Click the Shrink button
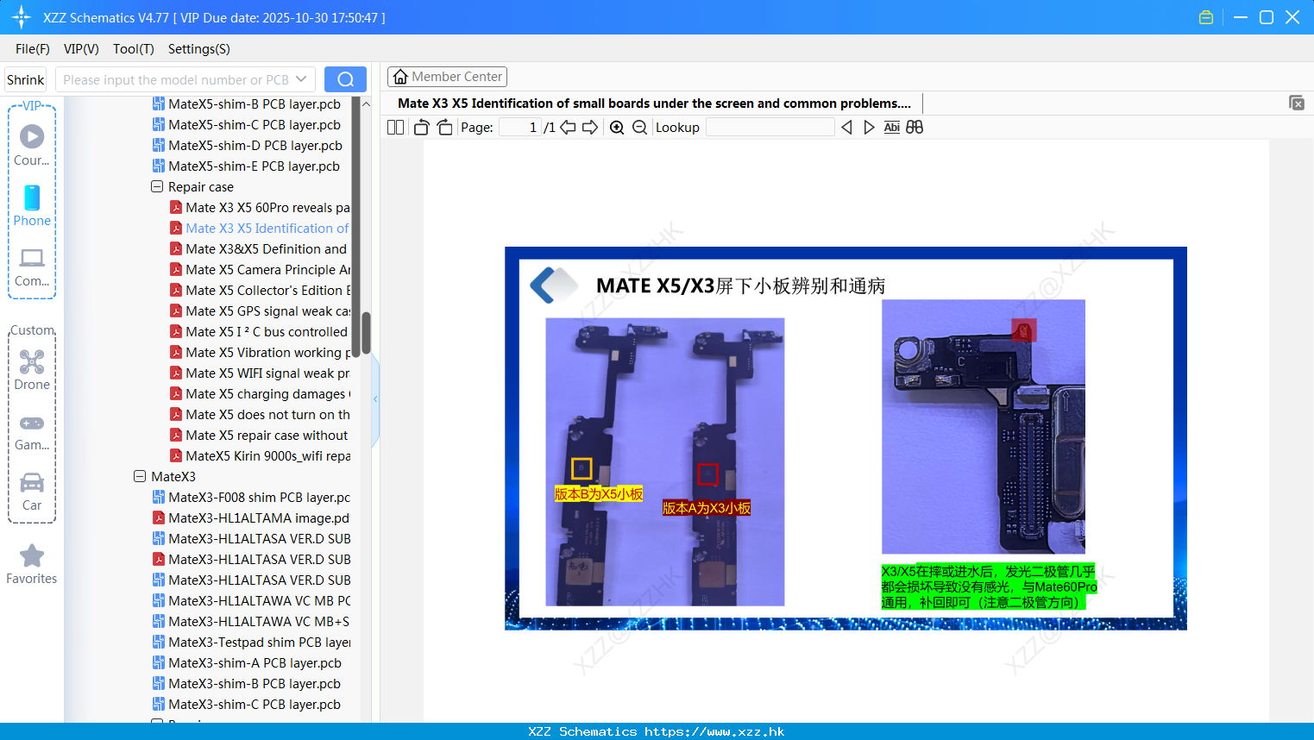1314x740 pixels. point(26,79)
